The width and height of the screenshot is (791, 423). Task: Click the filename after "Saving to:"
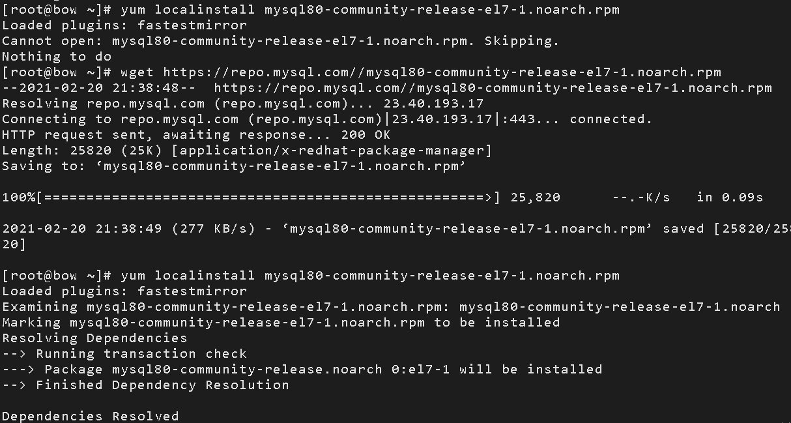pos(285,166)
